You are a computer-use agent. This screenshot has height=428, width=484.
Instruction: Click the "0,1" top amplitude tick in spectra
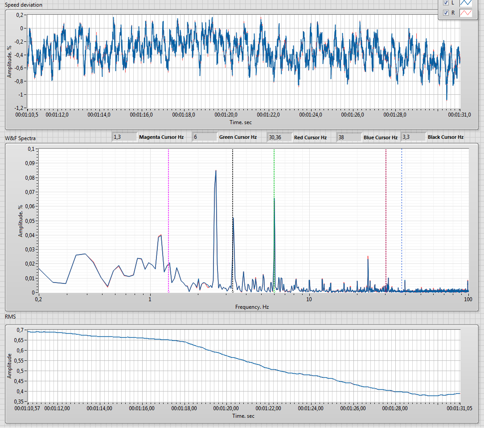click(31, 149)
